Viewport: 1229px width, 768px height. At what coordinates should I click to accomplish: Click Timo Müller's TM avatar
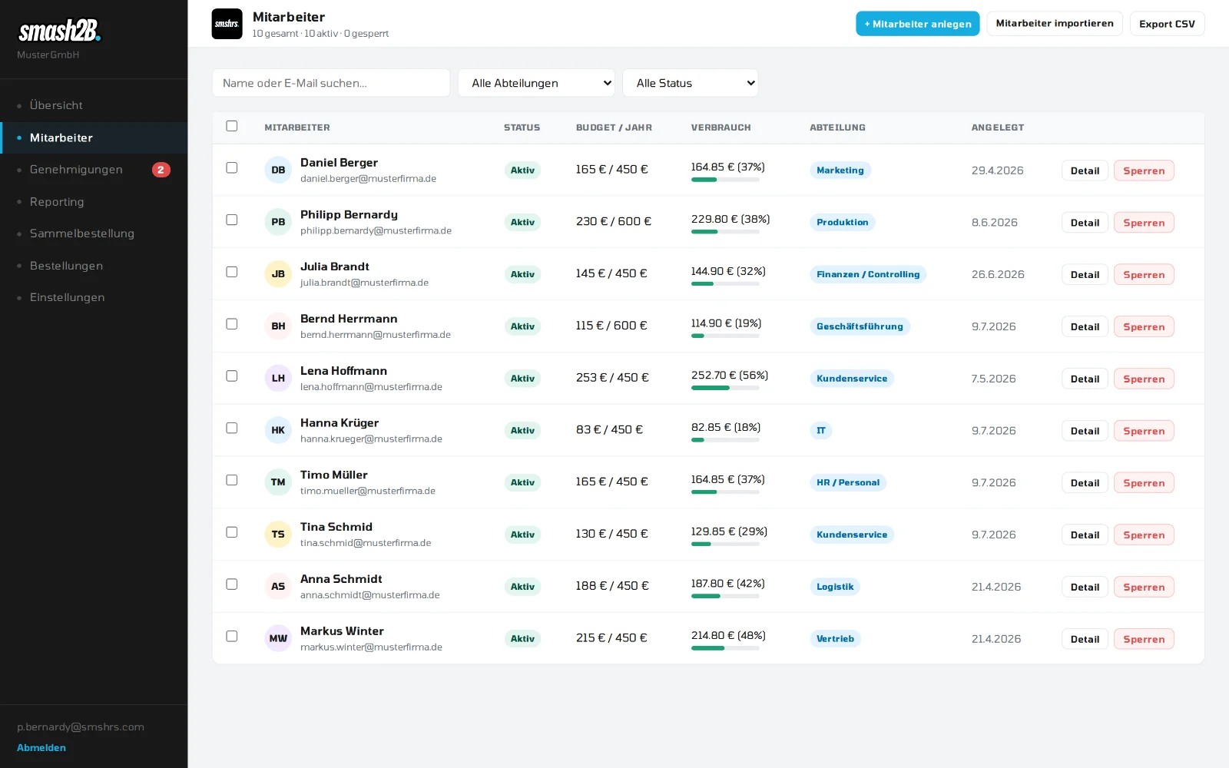tap(278, 482)
